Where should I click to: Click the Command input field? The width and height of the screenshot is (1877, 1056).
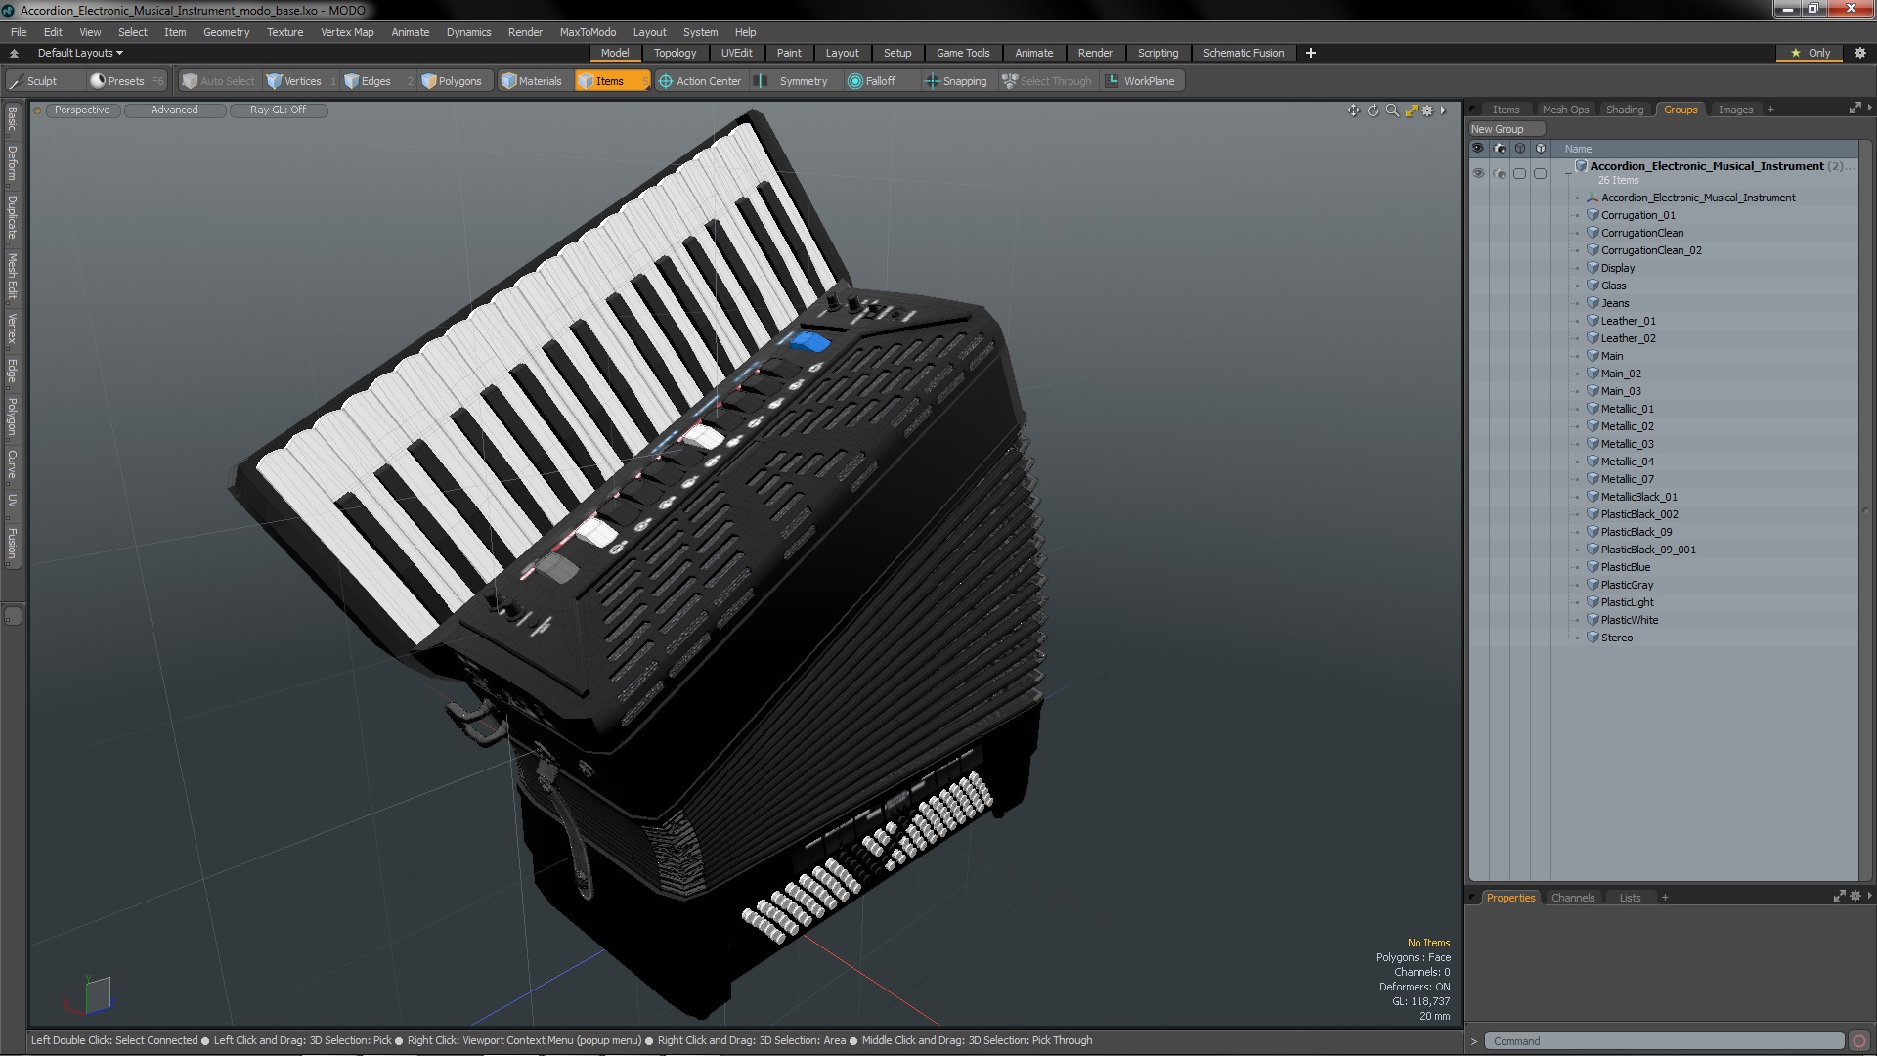[1662, 1041]
